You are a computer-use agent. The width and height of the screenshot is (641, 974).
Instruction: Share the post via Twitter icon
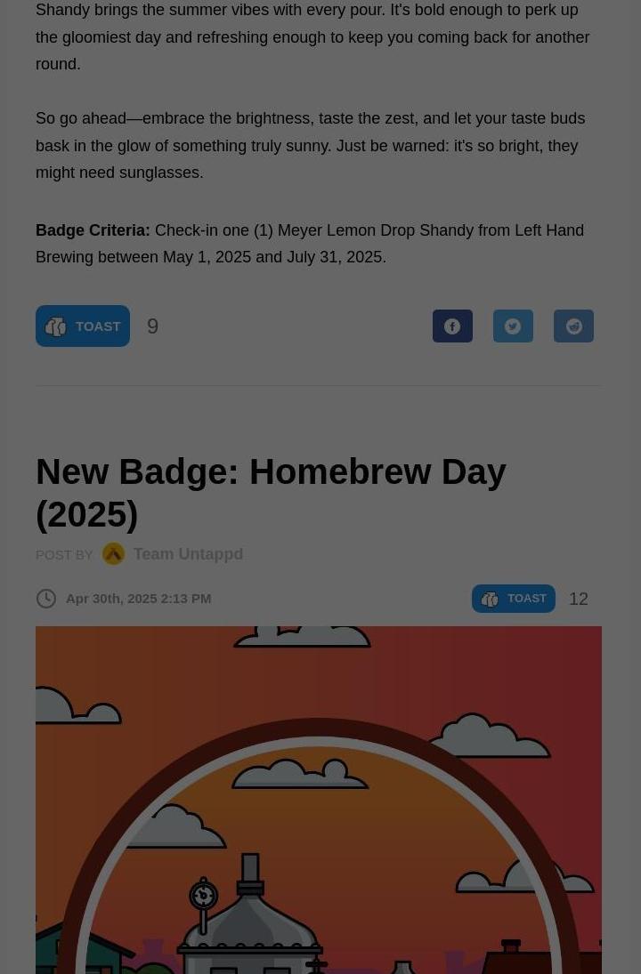(x=513, y=326)
